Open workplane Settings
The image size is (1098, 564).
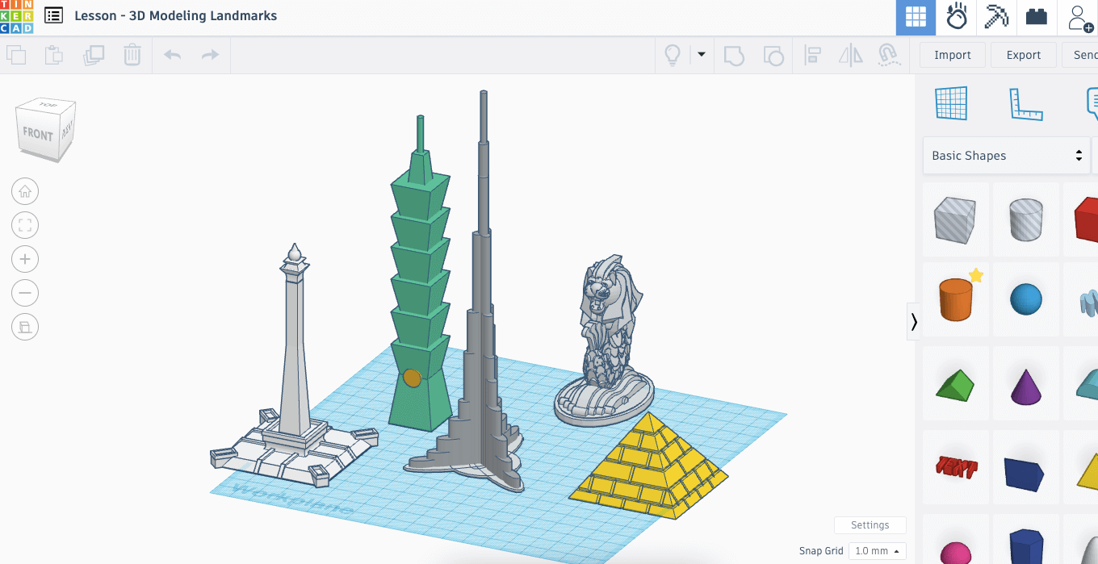[x=870, y=524]
